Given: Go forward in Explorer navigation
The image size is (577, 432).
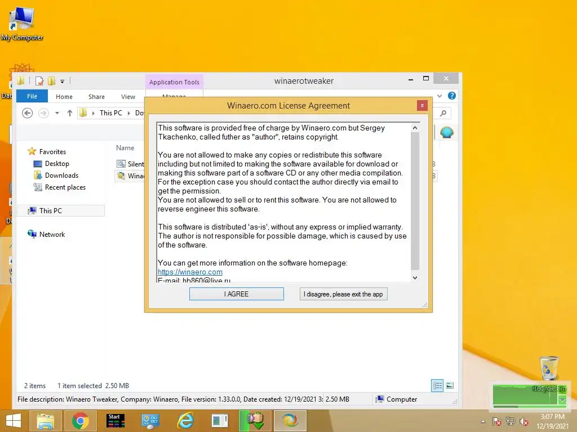Looking at the screenshot, I should pyautogui.click(x=43, y=112).
